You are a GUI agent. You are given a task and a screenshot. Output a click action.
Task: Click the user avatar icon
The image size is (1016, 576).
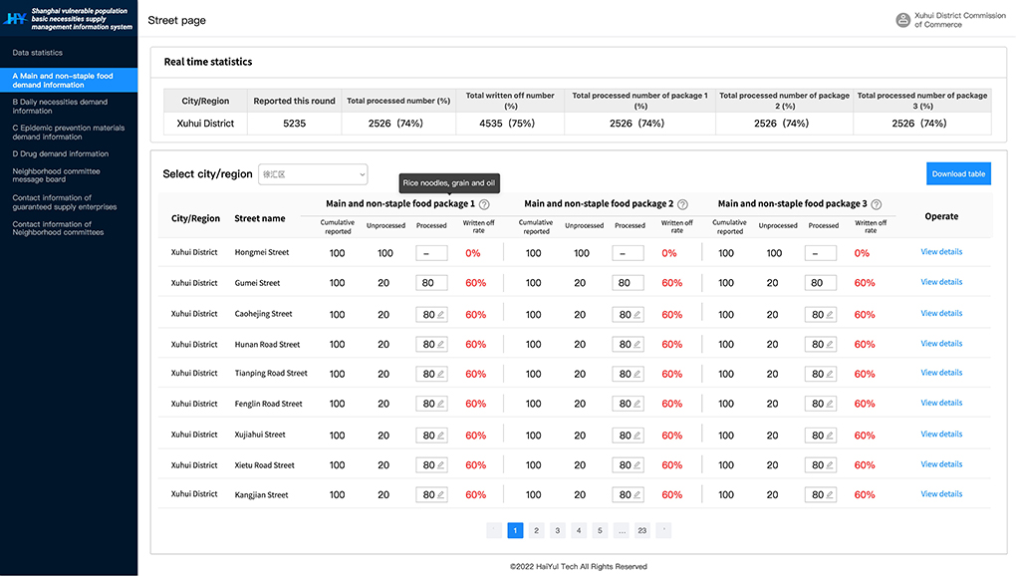[902, 20]
